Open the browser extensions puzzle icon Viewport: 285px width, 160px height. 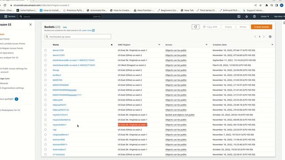(266, 5)
